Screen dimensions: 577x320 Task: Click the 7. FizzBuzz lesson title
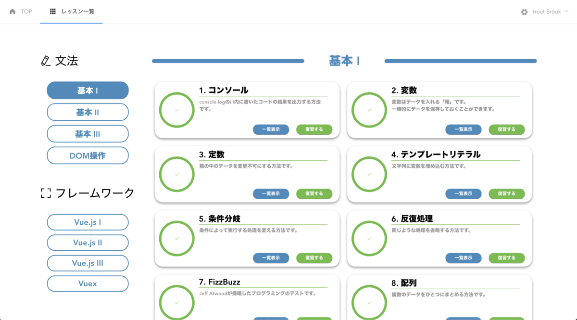click(x=220, y=282)
